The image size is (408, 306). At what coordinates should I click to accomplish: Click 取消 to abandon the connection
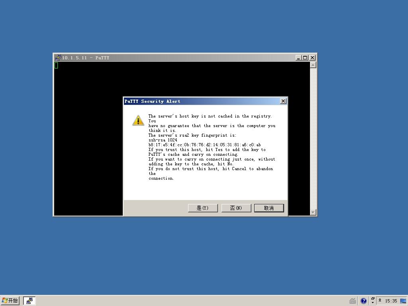pos(269,208)
